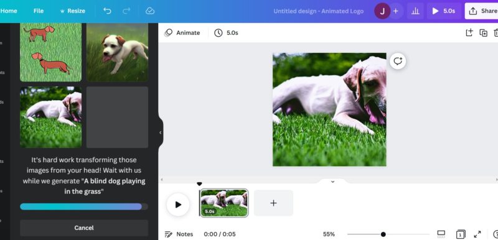Image resolution: width=498 pixels, height=240 pixels.
Task: Click the 0:00 / 0:05 time readout
Action: click(x=220, y=234)
